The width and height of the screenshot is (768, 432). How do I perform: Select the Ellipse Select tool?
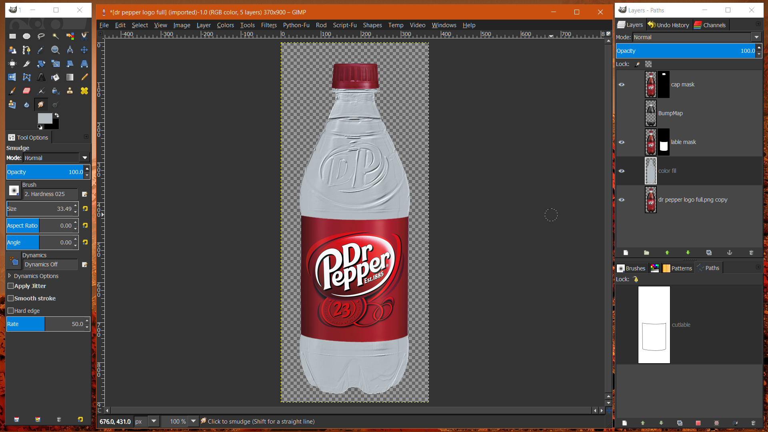pos(27,36)
